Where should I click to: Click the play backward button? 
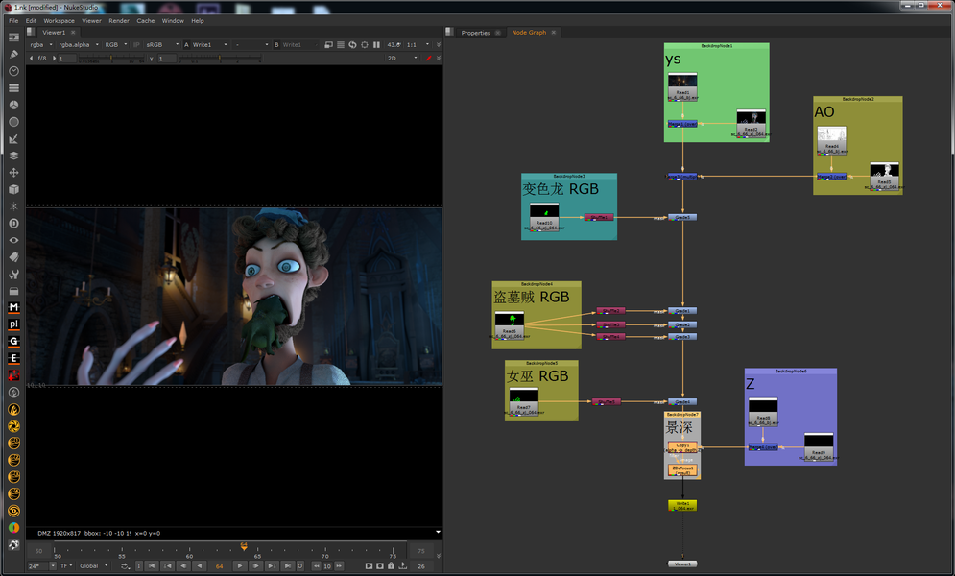coord(200,566)
